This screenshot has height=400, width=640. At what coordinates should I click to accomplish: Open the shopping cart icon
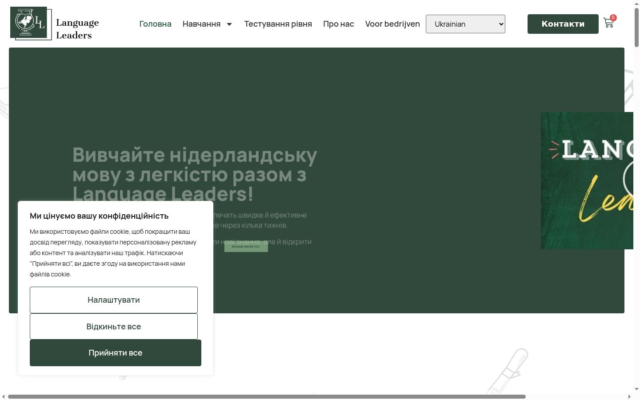pyautogui.click(x=609, y=23)
